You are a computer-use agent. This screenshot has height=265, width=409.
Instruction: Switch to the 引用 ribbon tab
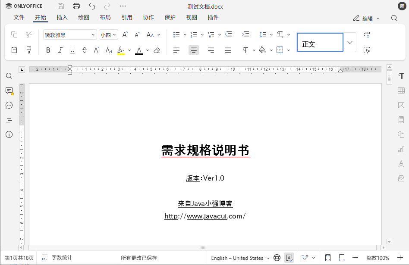point(127,17)
